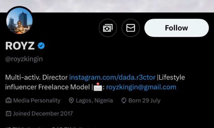Click the Joined December 2017 text
214x128 pixels.
tap(43, 113)
